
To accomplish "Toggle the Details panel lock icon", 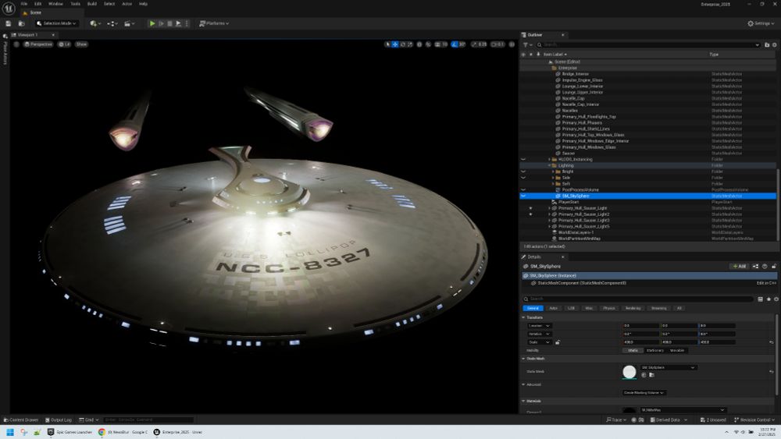I will pyautogui.click(x=774, y=267).
